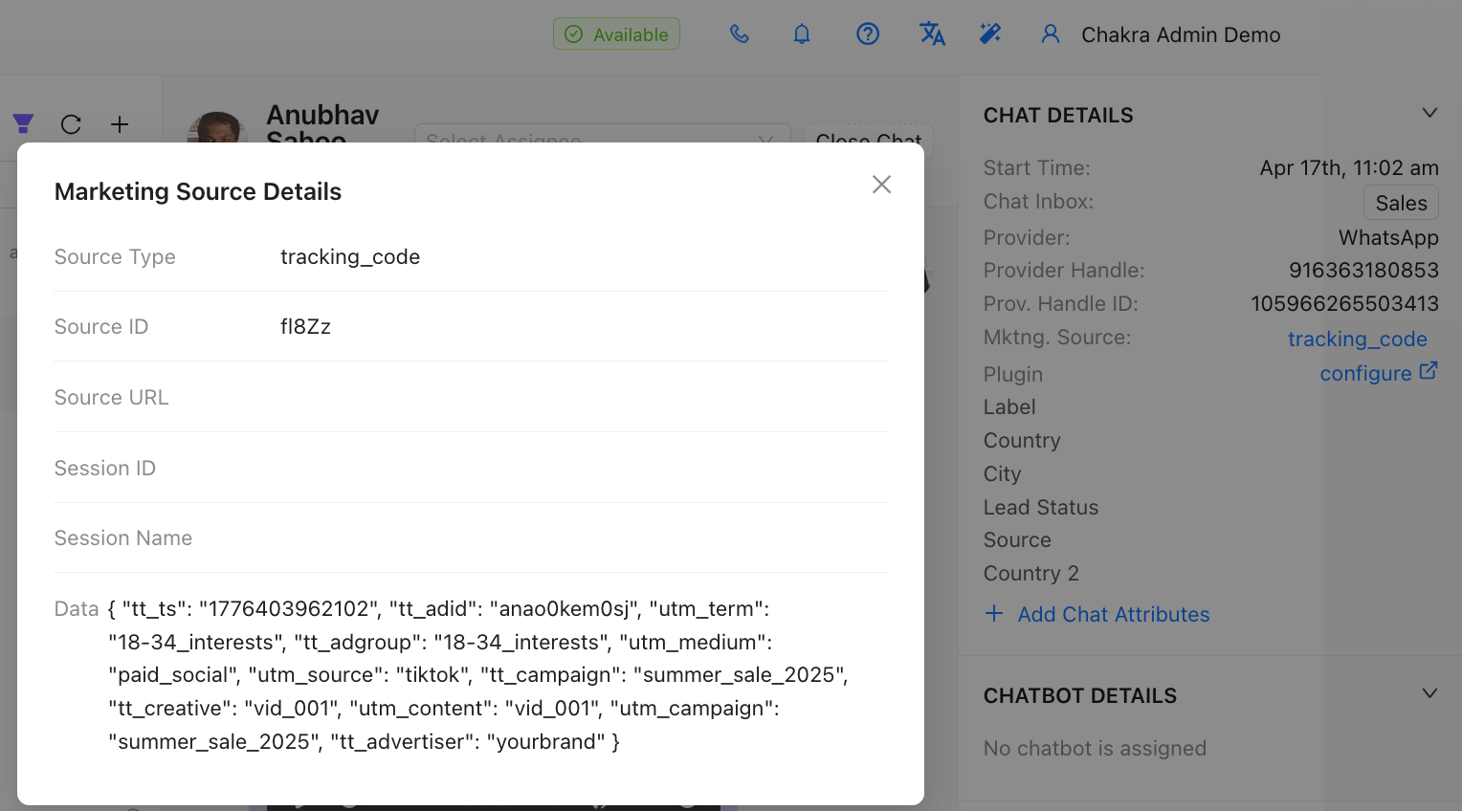Click Add Chat Attributes

pyautogui.click(x=1096, y=614)
